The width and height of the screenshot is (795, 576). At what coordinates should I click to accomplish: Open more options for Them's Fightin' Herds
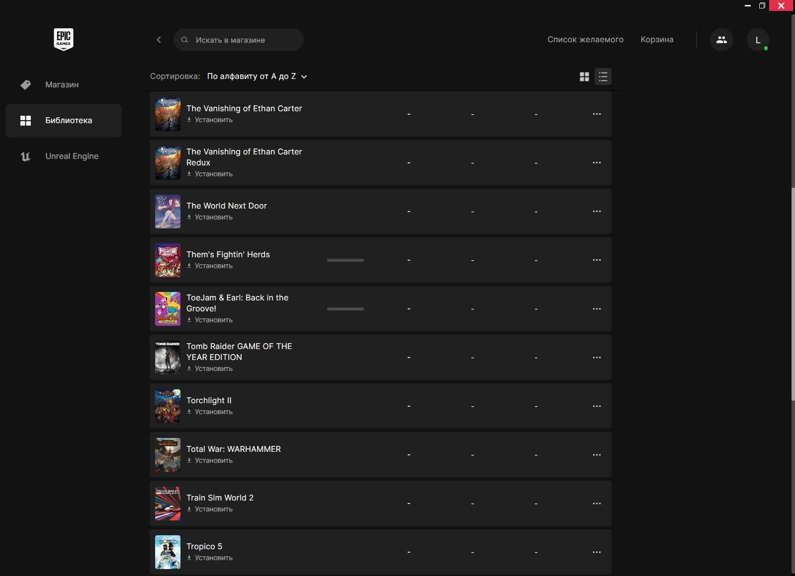pyautogui.click(x=597, y=260)
